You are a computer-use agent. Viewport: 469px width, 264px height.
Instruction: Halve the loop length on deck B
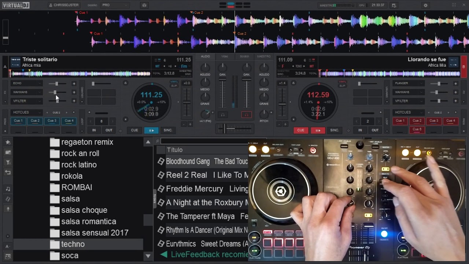(356, 121)
